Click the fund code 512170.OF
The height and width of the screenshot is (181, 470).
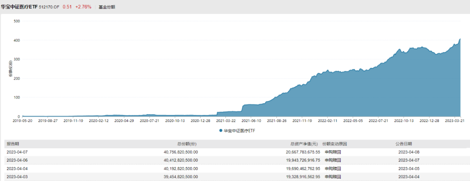tap(49, 7)
